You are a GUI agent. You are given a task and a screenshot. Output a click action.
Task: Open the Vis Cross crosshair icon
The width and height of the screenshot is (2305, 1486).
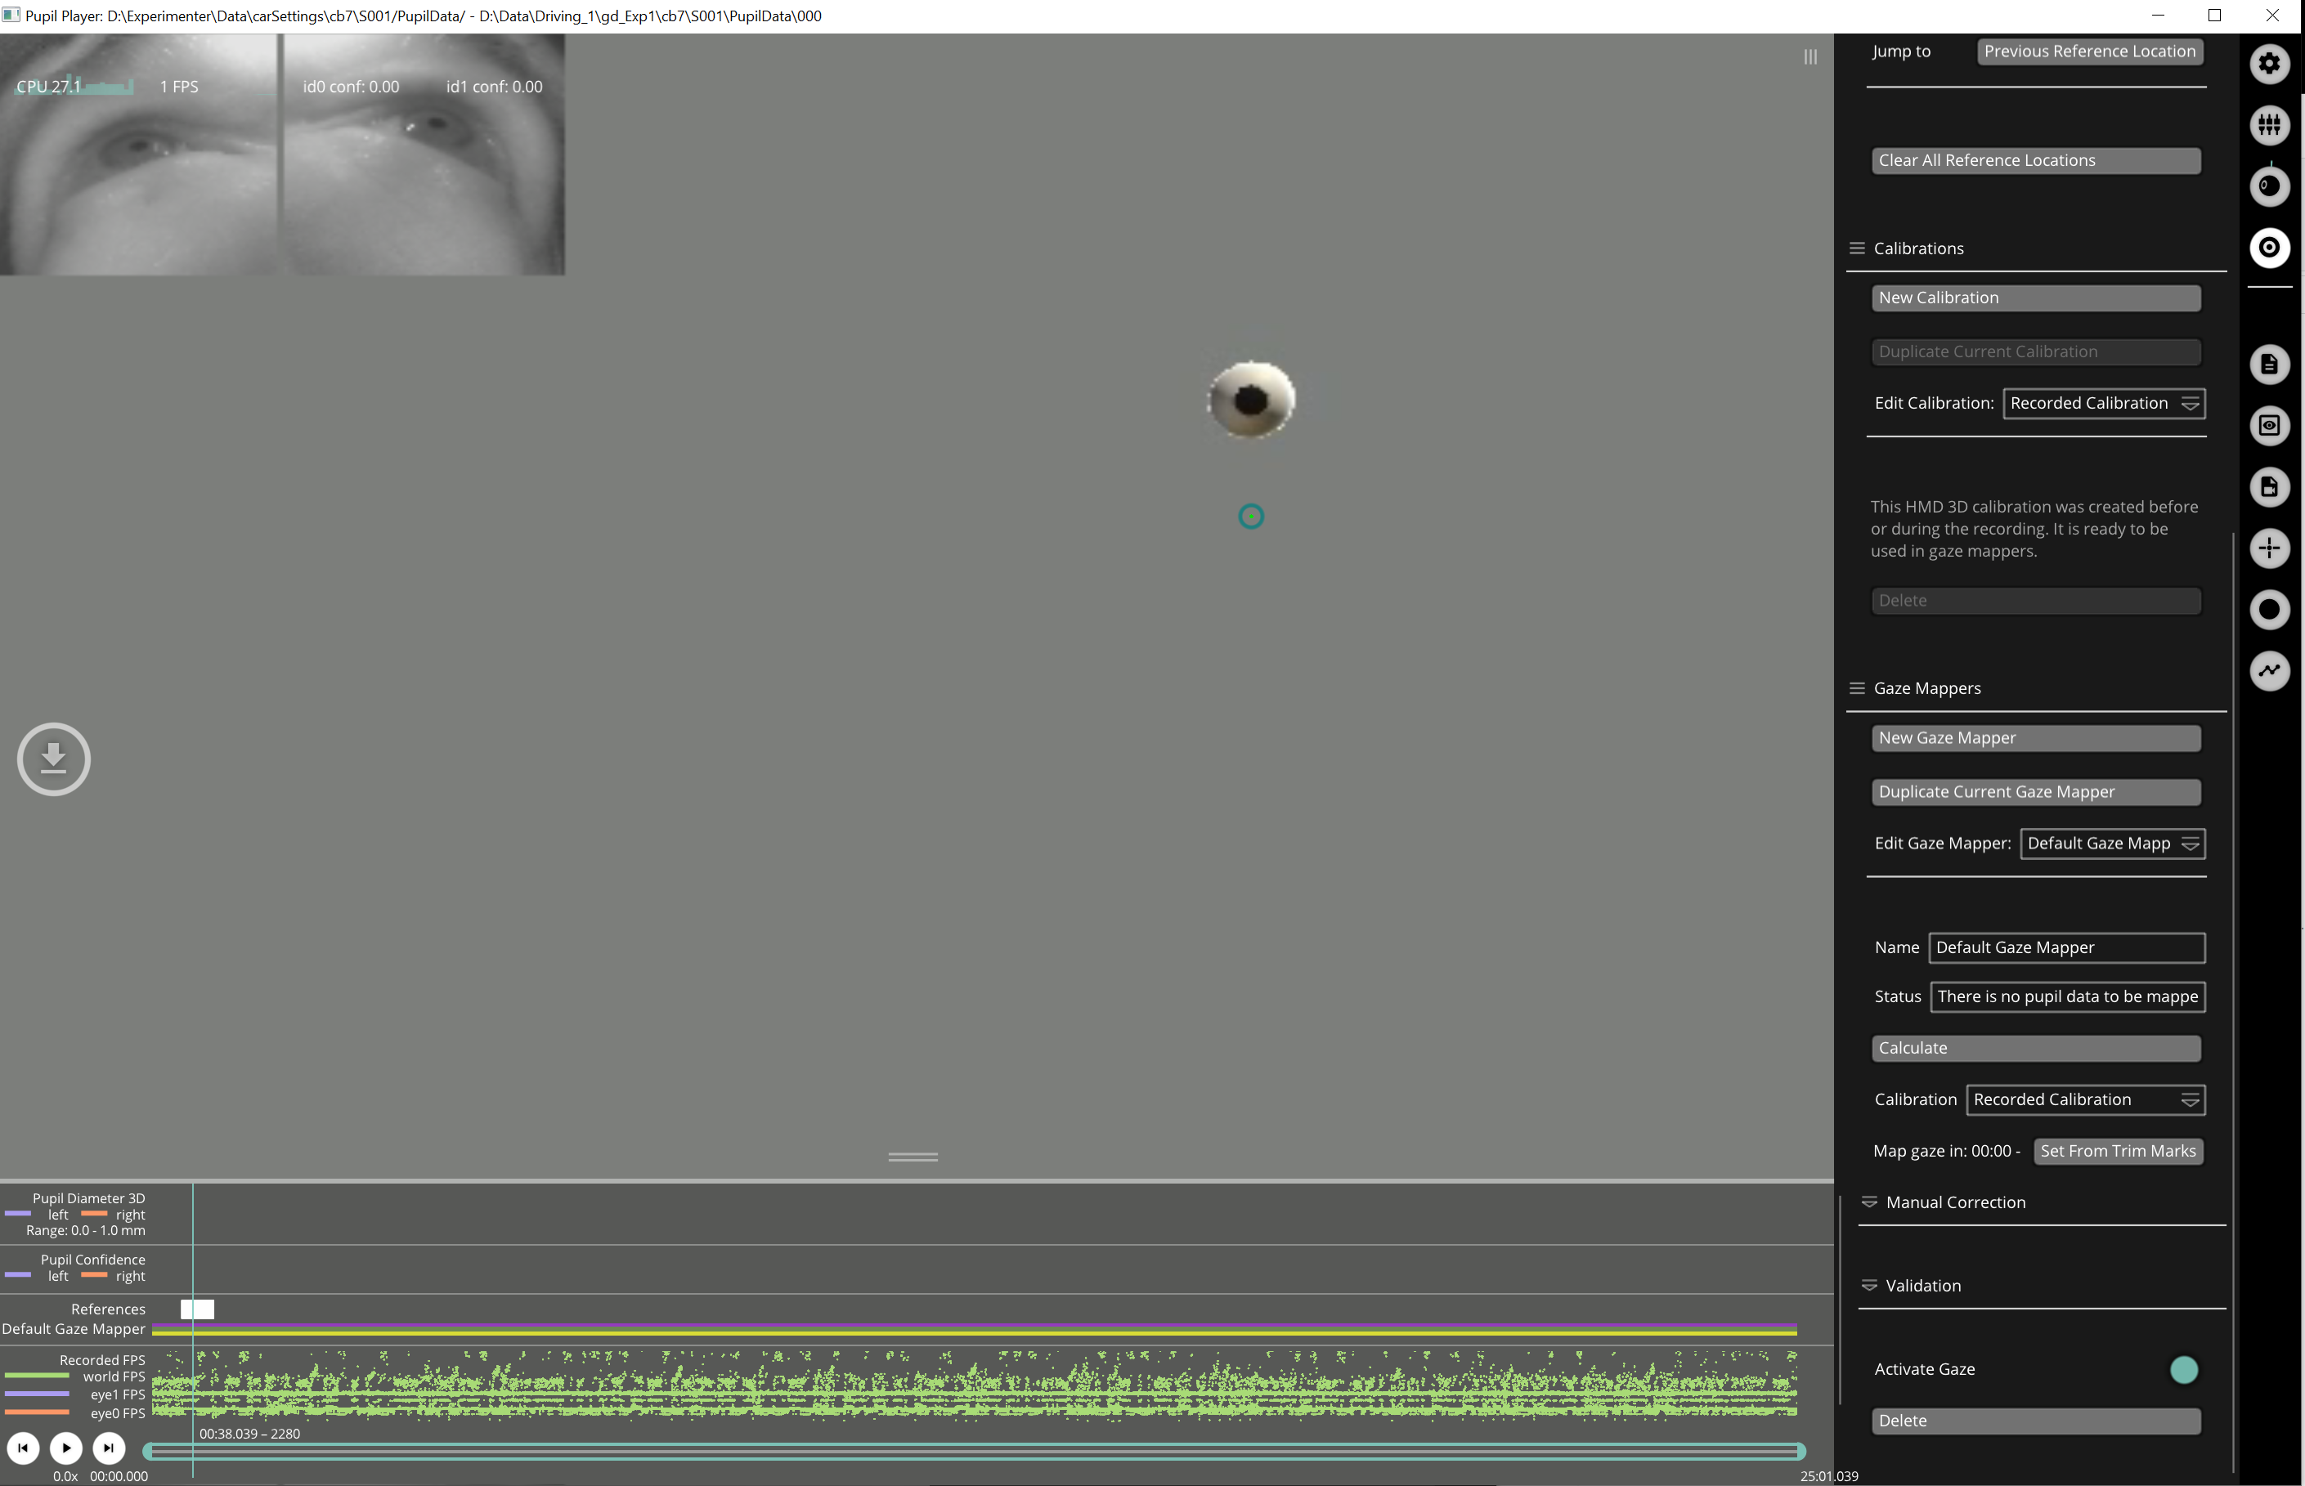click(2269, 548)
